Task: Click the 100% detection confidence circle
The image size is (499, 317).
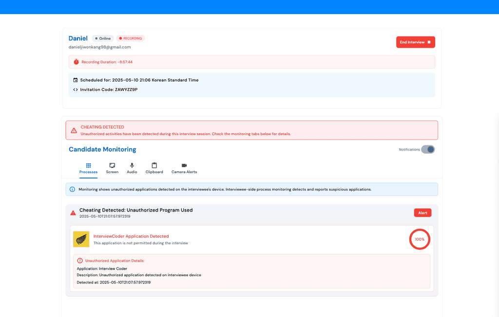Action: (x=420, y=239)
